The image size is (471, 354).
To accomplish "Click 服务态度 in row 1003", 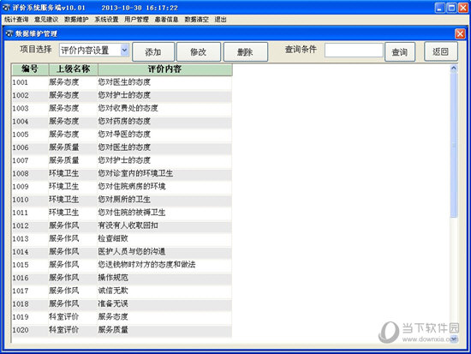I will [x=64, y=108].
